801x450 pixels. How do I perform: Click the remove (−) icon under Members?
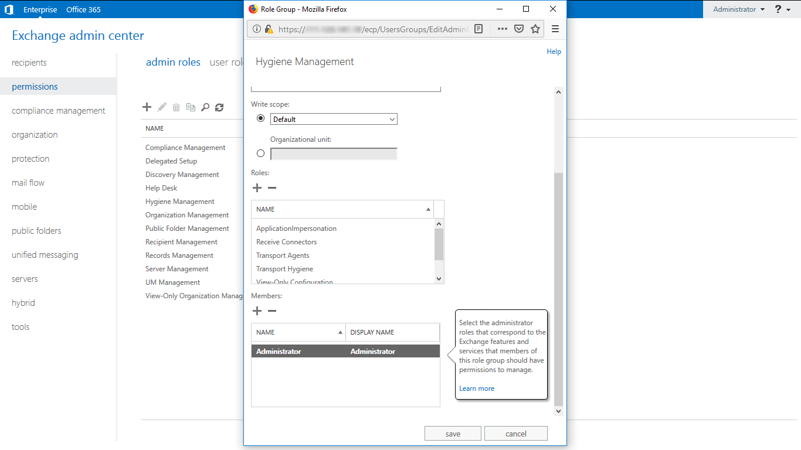[272, 311]
